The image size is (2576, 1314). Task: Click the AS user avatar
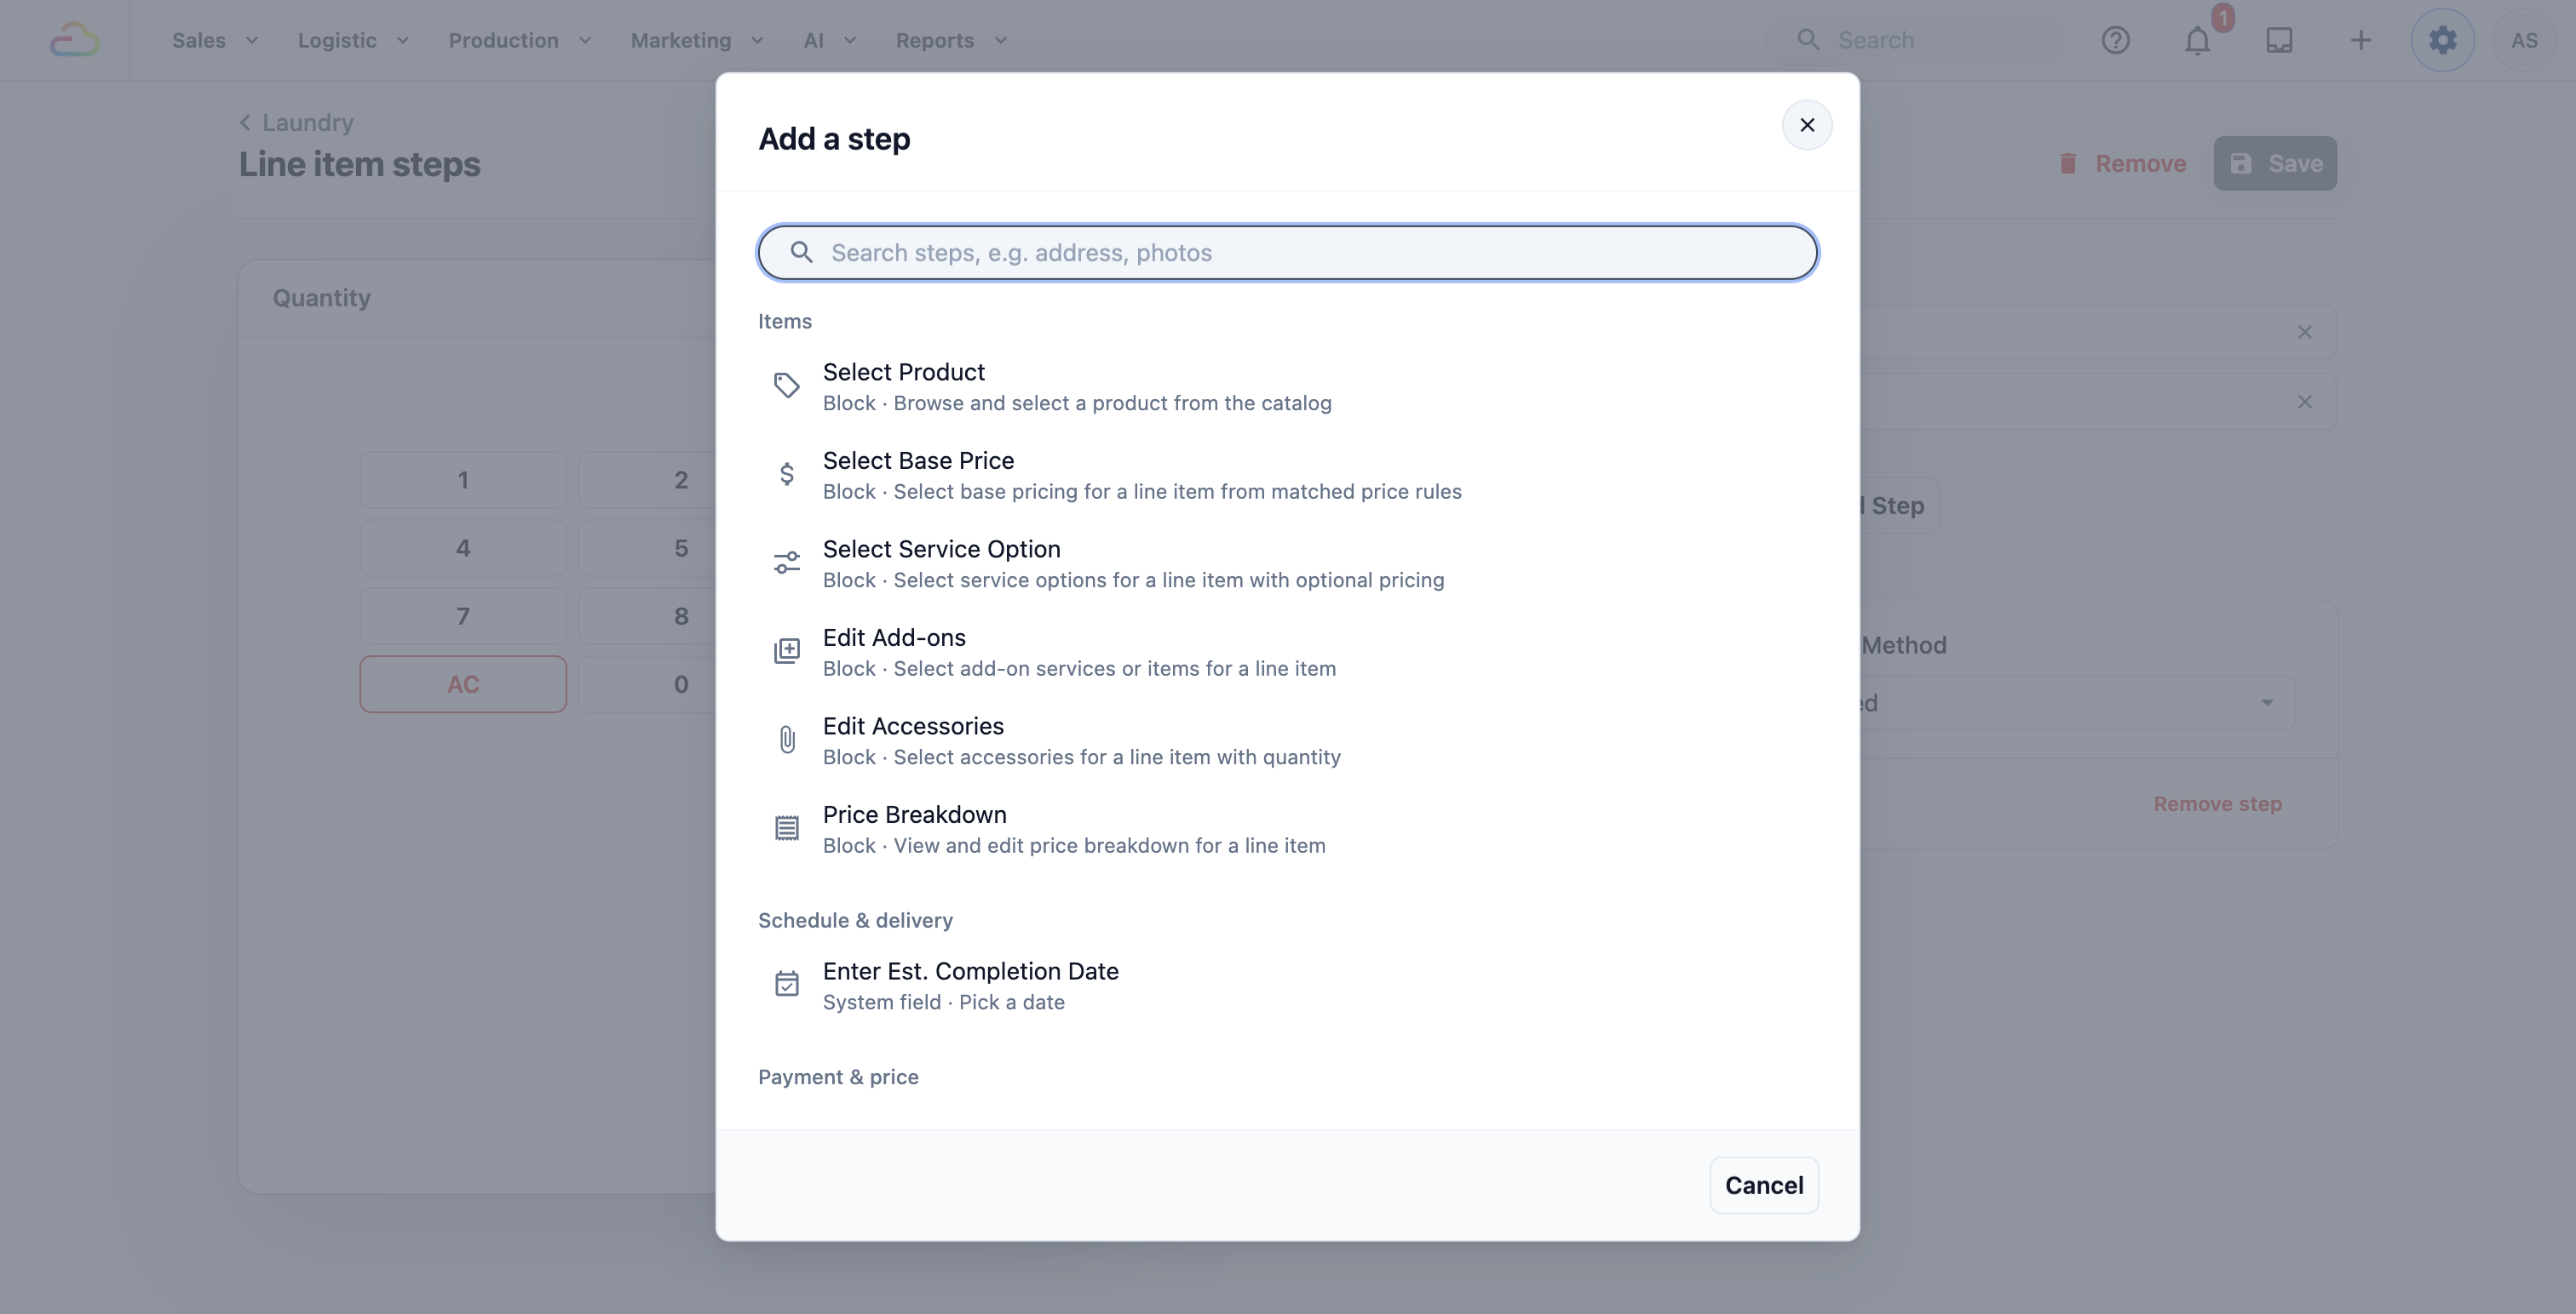[x=2523, y=40]
